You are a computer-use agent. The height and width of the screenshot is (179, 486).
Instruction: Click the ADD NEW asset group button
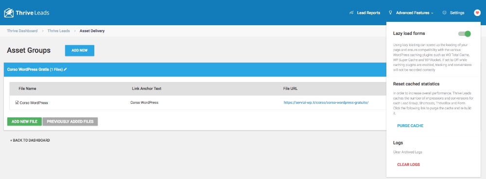click(x=80, y=50)
